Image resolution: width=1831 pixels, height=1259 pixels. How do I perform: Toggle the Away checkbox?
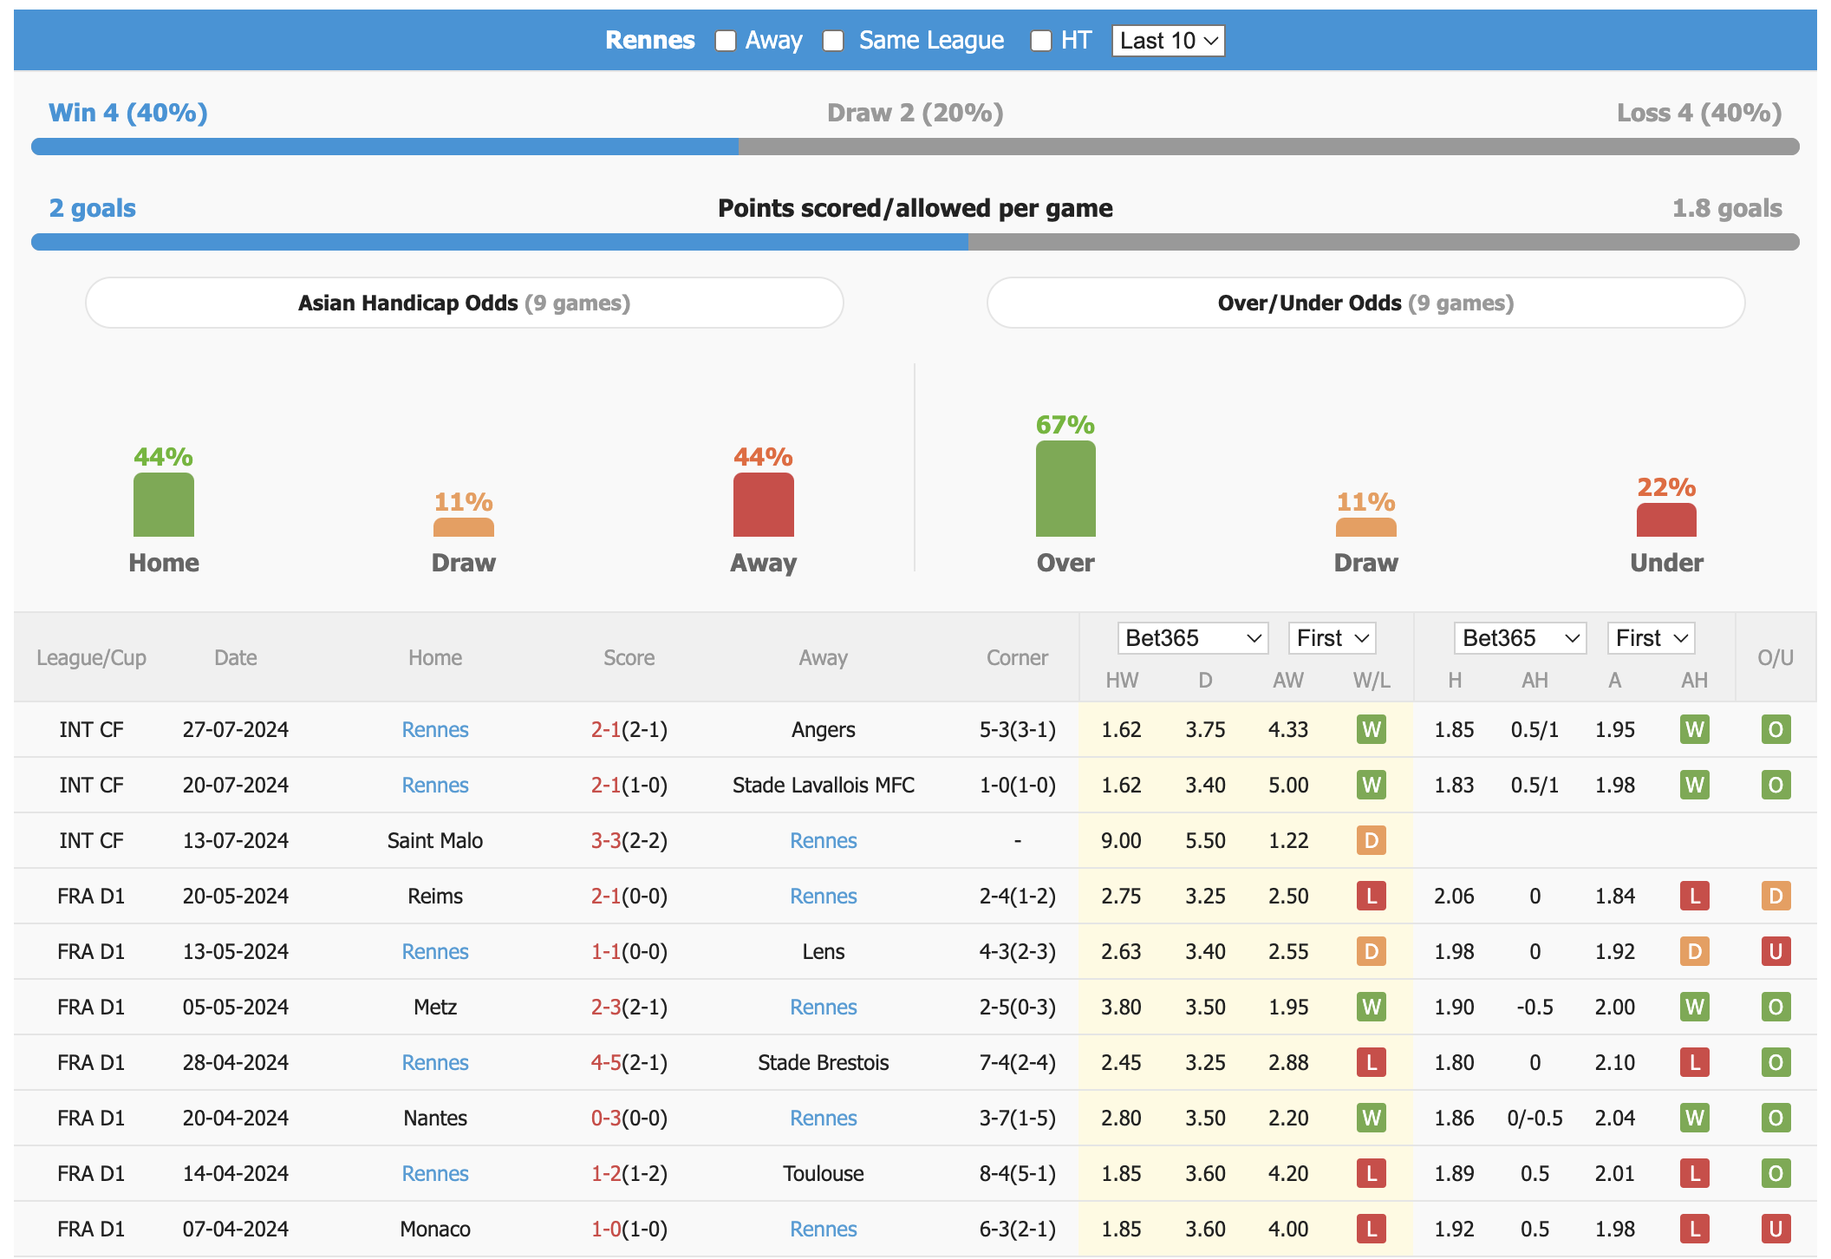coord(726,41)
